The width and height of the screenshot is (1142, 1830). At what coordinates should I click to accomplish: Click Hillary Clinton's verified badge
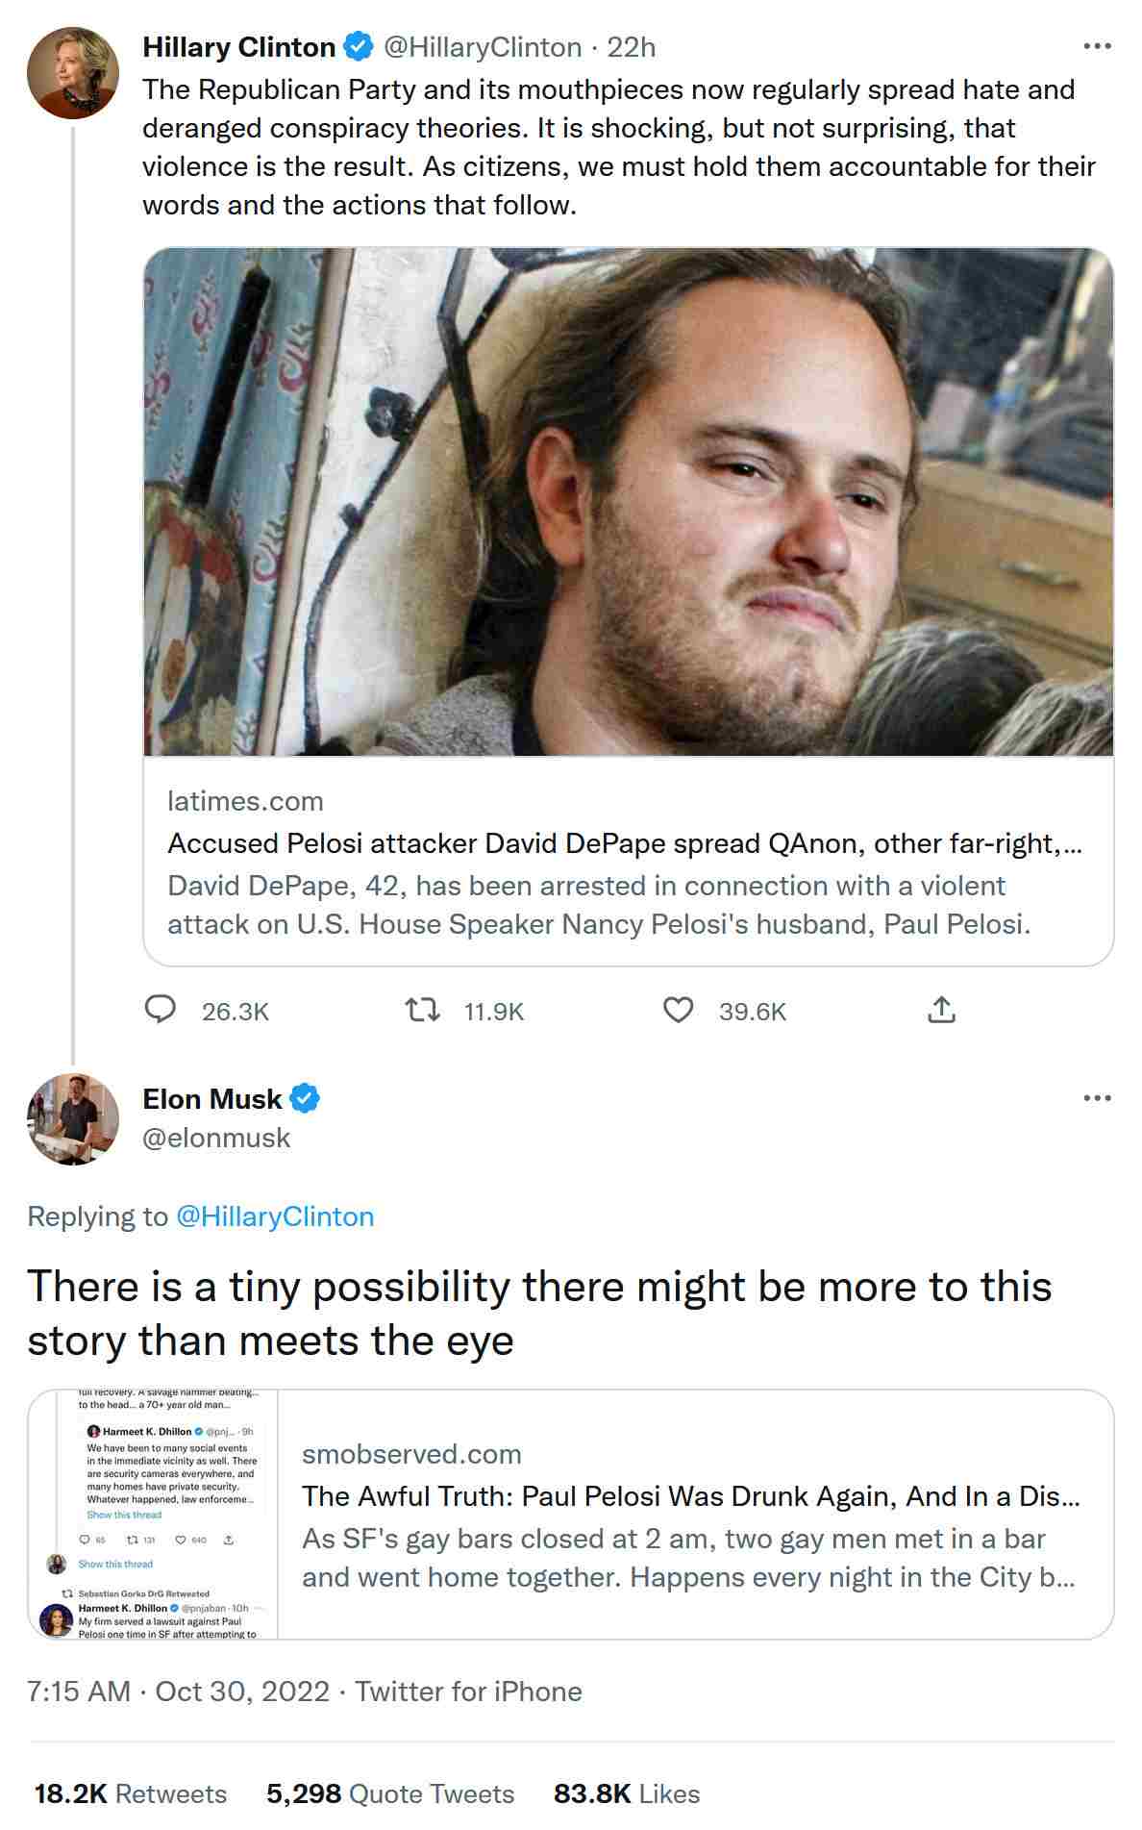pyautogui.click(x=360, y=46)
